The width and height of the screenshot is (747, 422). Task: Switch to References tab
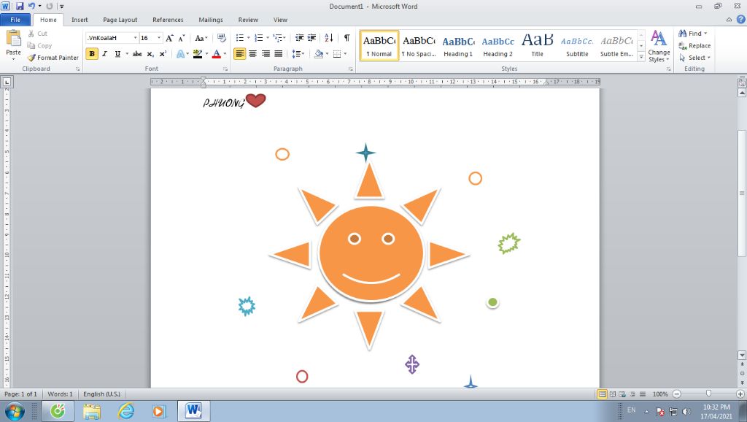click(x=168, y=20)
